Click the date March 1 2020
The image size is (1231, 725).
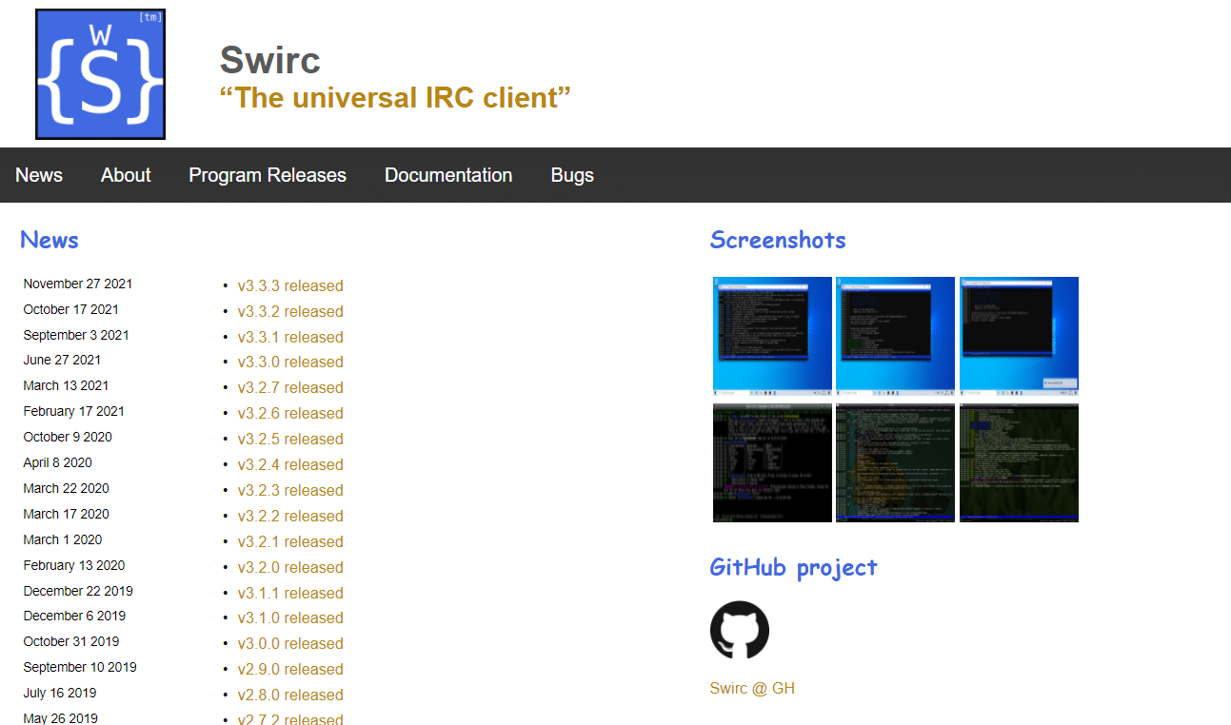(x=63, y=539)
